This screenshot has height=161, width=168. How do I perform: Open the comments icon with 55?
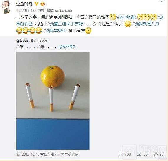pyautogui.click(x=139, y=155)
